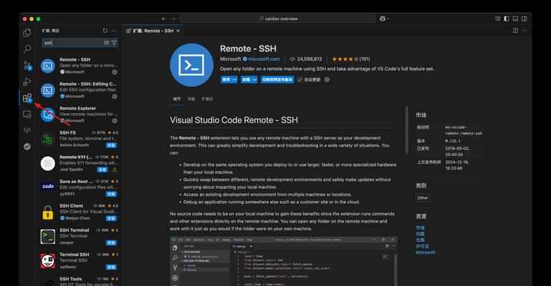The height and width of the screenshot is (286, 551).
Task: Toggle the auto update checkbox
Action: pyautogui.click(x=300, y=79)
